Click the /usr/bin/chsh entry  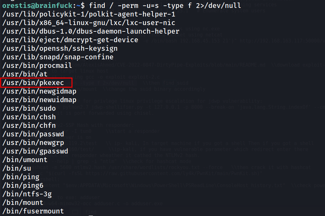click(x=29, y=117)
